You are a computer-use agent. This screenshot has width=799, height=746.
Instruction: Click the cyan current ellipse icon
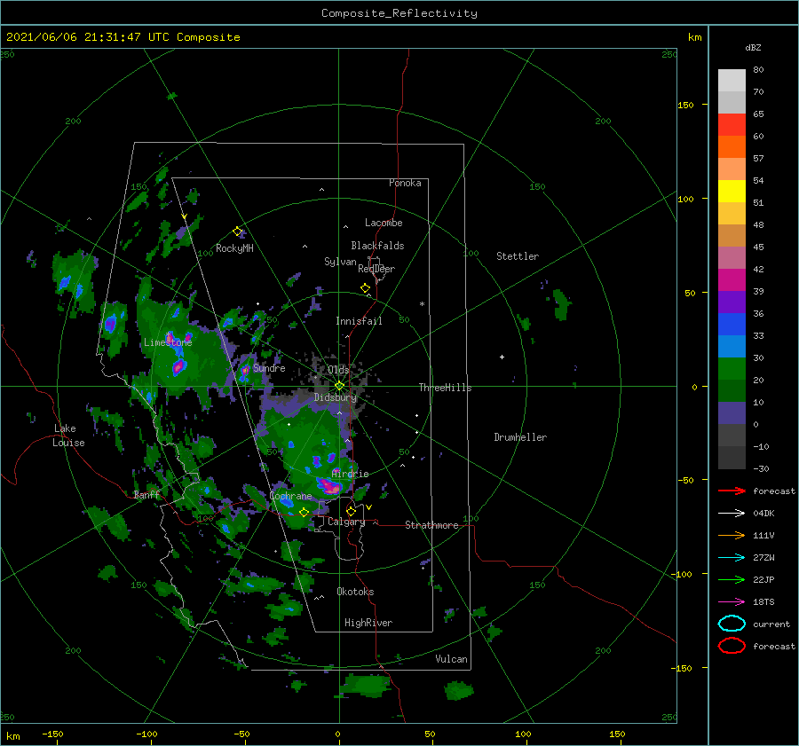[732, 624]
